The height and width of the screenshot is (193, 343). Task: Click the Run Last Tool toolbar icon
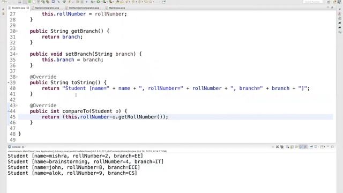[110, 2]
